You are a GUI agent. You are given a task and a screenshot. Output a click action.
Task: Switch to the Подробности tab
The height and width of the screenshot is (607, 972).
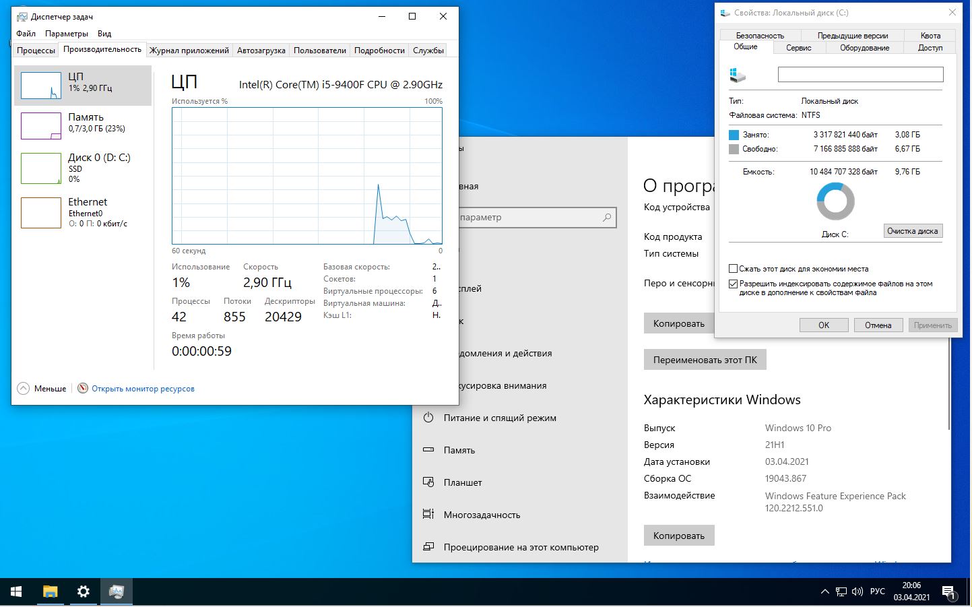coord(380,51)
